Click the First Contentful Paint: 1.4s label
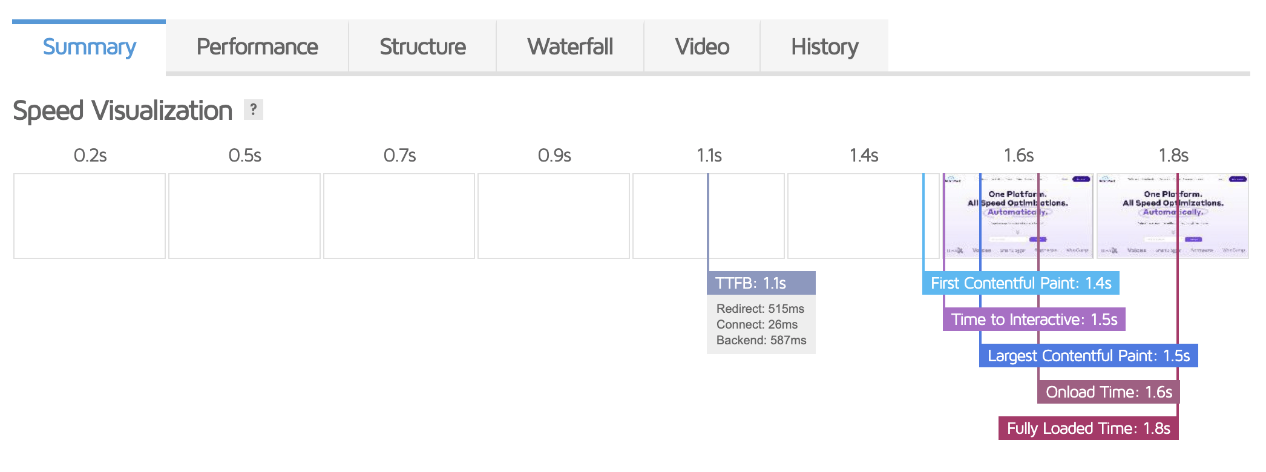The height and width of the screenshot is (472, 1266). 1020,283
